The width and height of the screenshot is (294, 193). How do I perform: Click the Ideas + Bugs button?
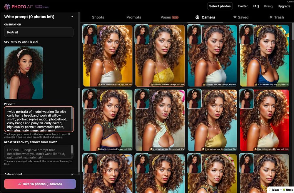point(281,190)
